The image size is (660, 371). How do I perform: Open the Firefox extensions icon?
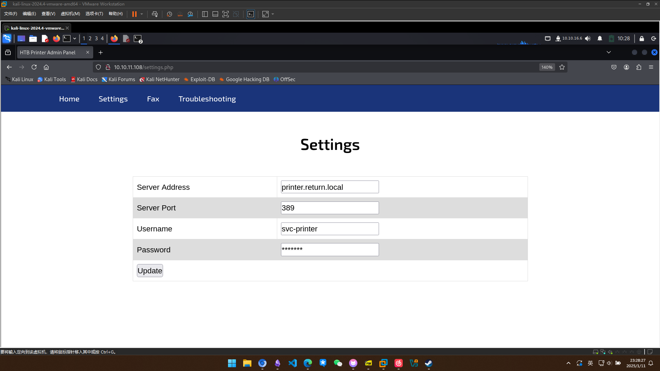(x=639, y=67)
